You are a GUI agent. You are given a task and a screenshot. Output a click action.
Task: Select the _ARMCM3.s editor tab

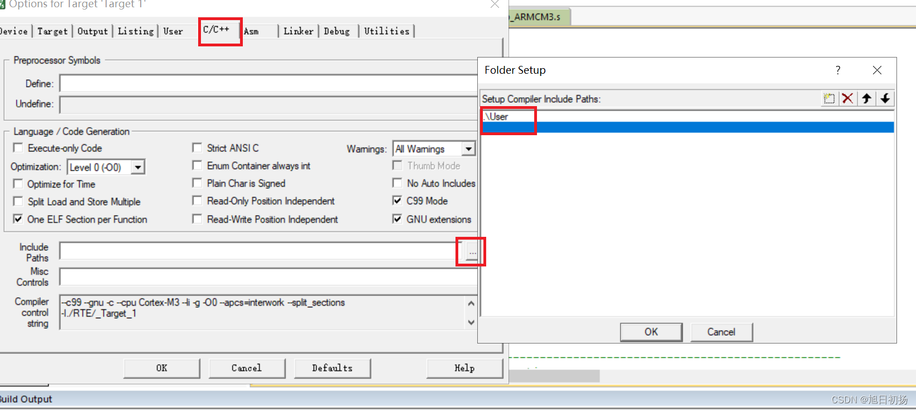point(538,17)
